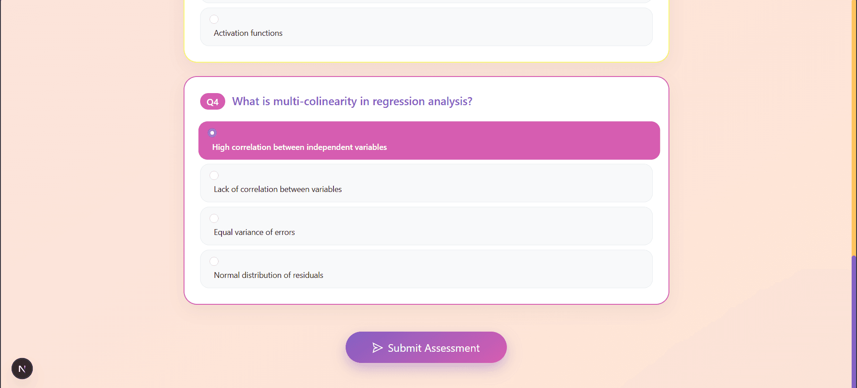
Task: Click the Lack of correlation answer card
Action: (426, 183)
